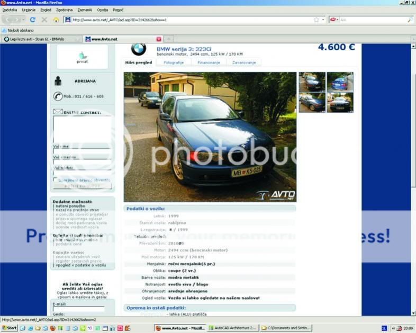Go back with the Back arrow button
This screenshot has width=416, height=333.
coord(7,20)
